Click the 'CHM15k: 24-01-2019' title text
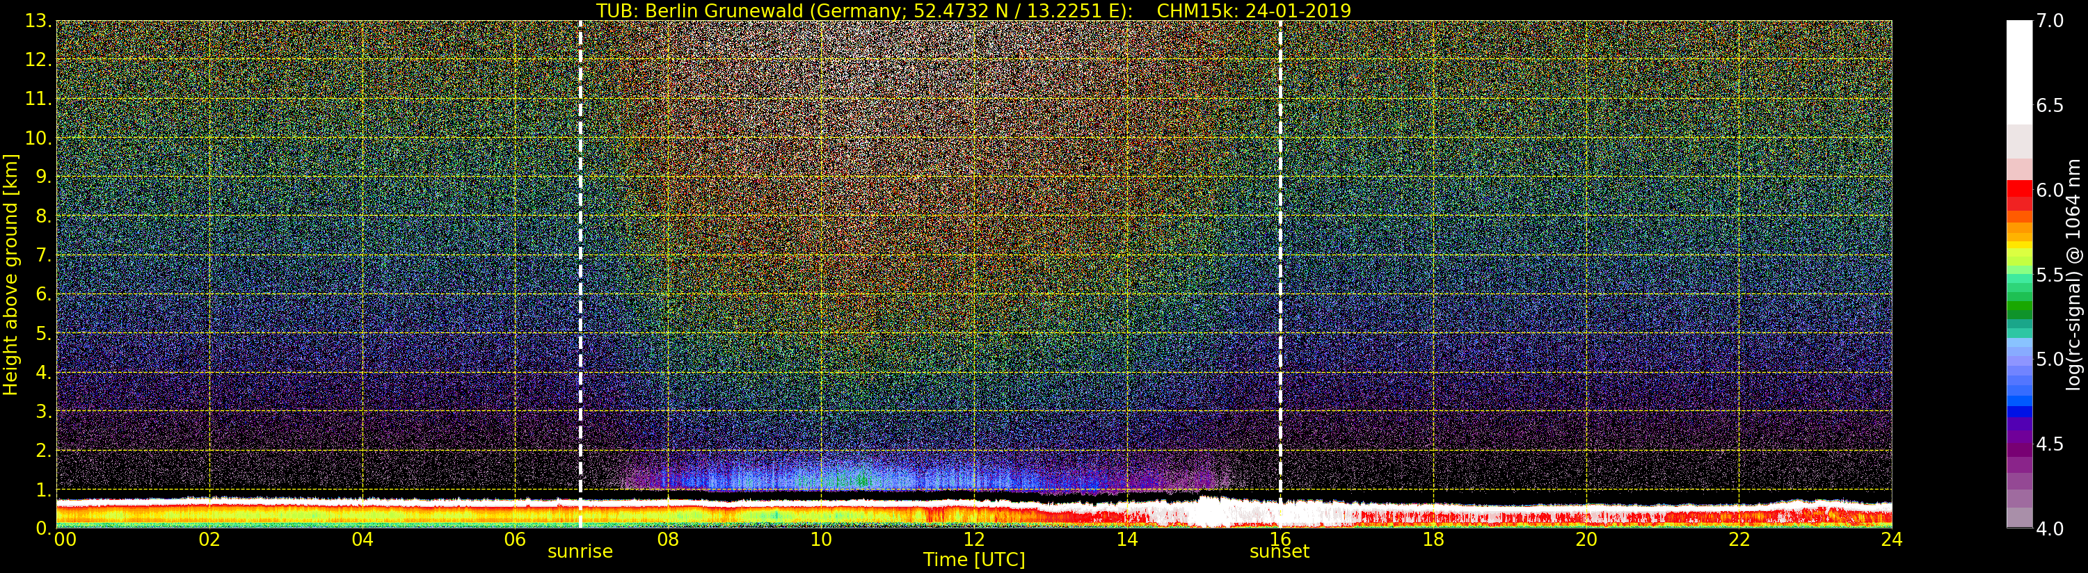This screenshot has width=2088, height=573. 1254,10
